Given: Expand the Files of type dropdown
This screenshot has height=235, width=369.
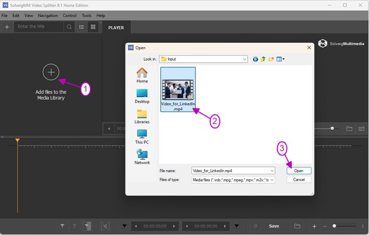Looking at the screenshot, I should click(x=272, y=179).
